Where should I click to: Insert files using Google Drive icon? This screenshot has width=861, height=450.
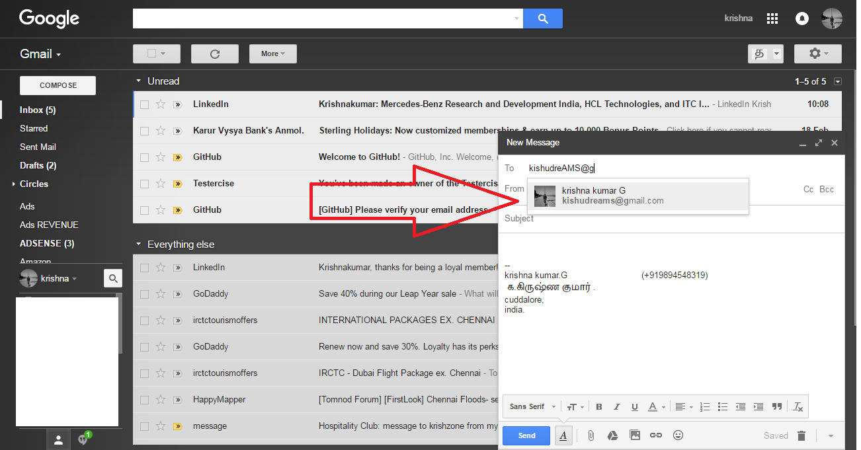pyautogui.click(x=612, y=435)
